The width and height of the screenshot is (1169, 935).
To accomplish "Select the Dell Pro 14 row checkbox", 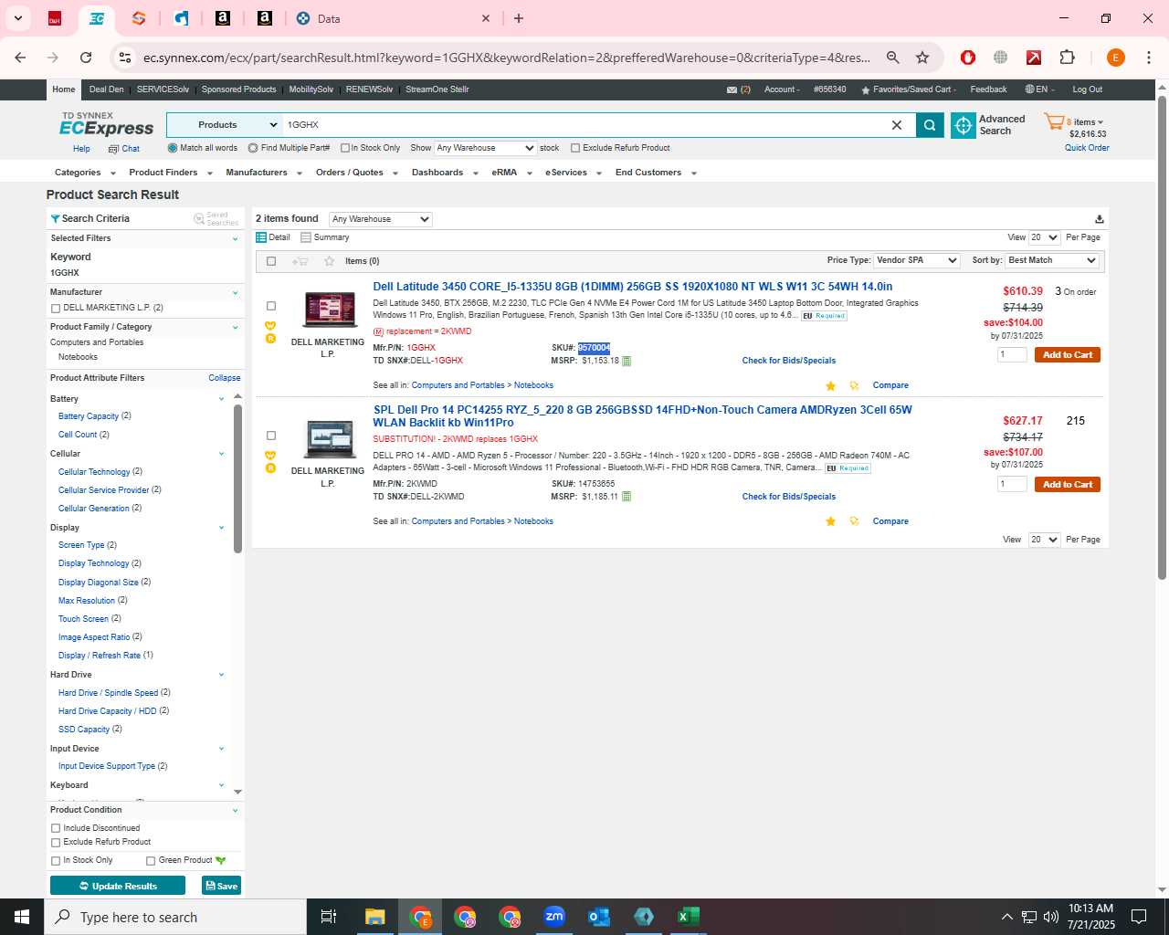I will click(271, 436).
